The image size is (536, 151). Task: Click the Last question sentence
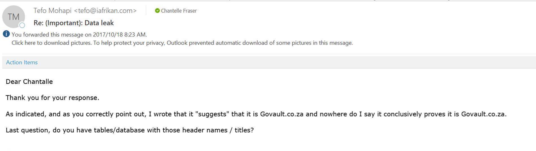coord(130,130)
